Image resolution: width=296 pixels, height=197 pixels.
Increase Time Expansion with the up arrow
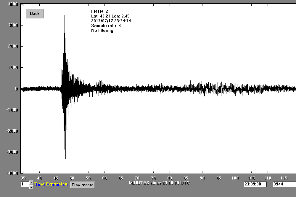point(31,182)
